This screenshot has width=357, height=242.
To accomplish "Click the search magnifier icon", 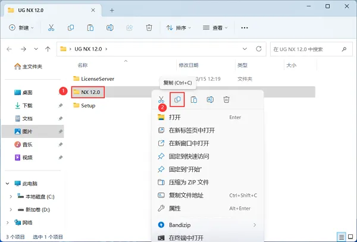I will coord(344,49).
